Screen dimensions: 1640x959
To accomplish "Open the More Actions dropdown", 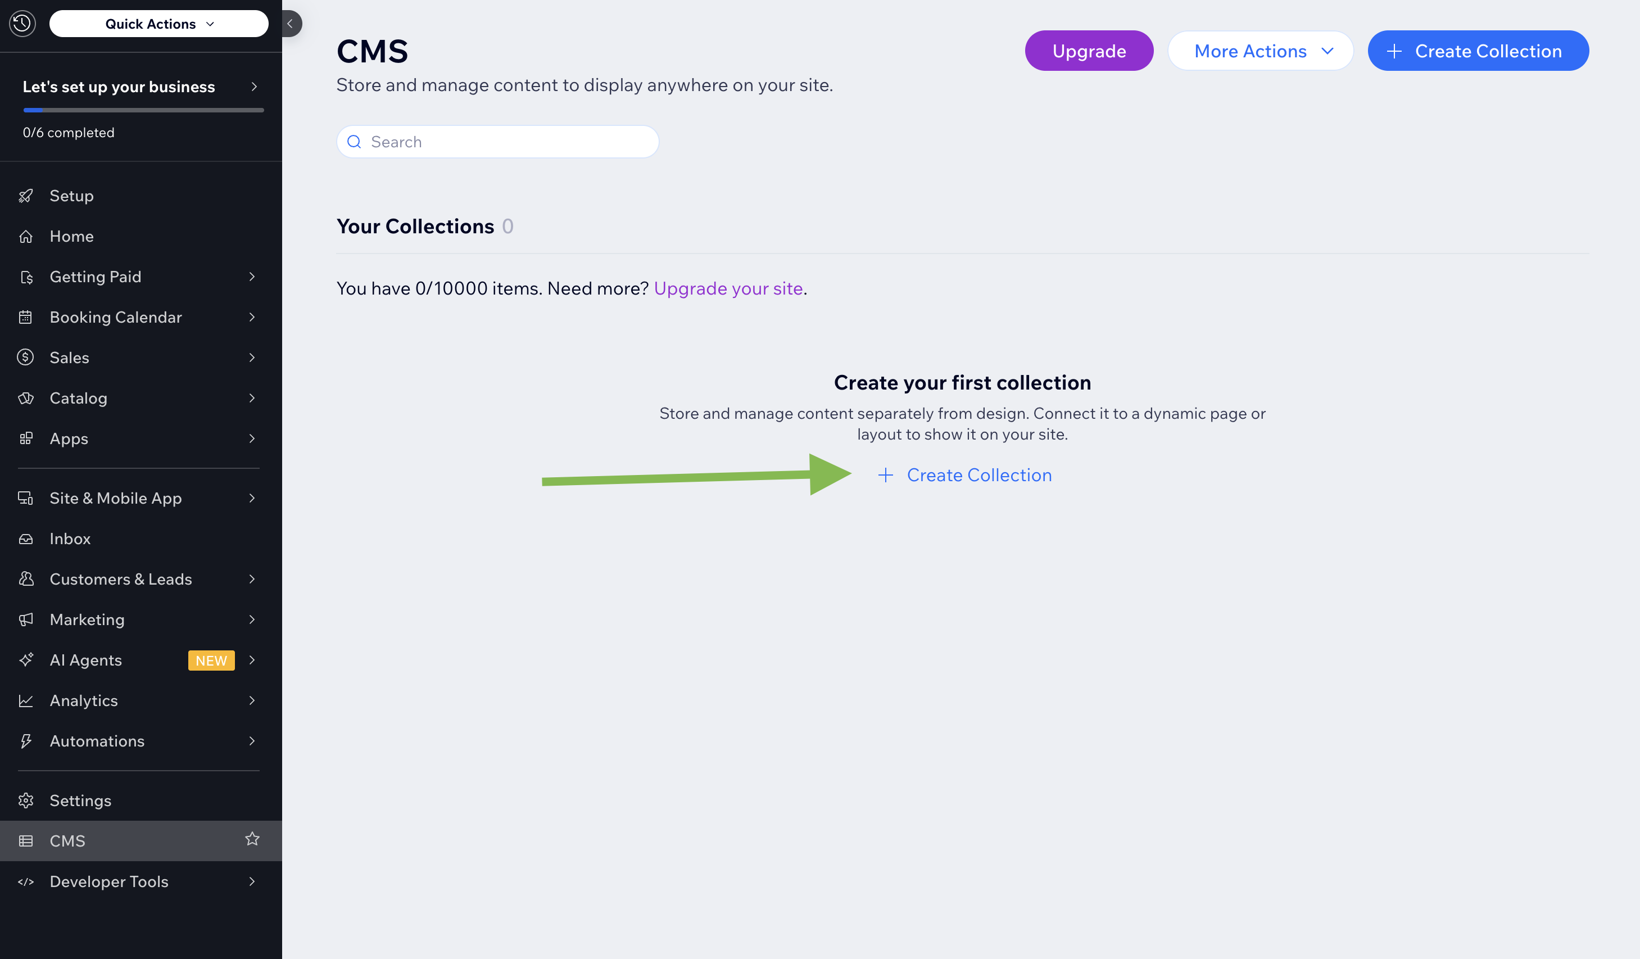I will pos(1260,51).
